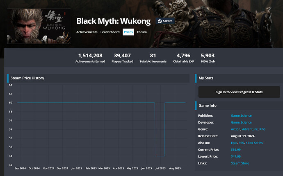Click the Steam platform badge
The width and height of the screenshot is (283, 176).
tap(164, 21)
